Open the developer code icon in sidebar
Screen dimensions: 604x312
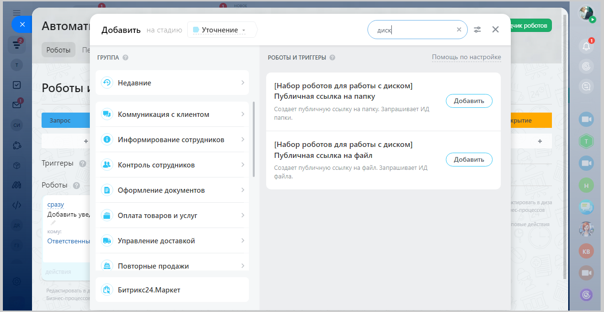click(17, 205)
